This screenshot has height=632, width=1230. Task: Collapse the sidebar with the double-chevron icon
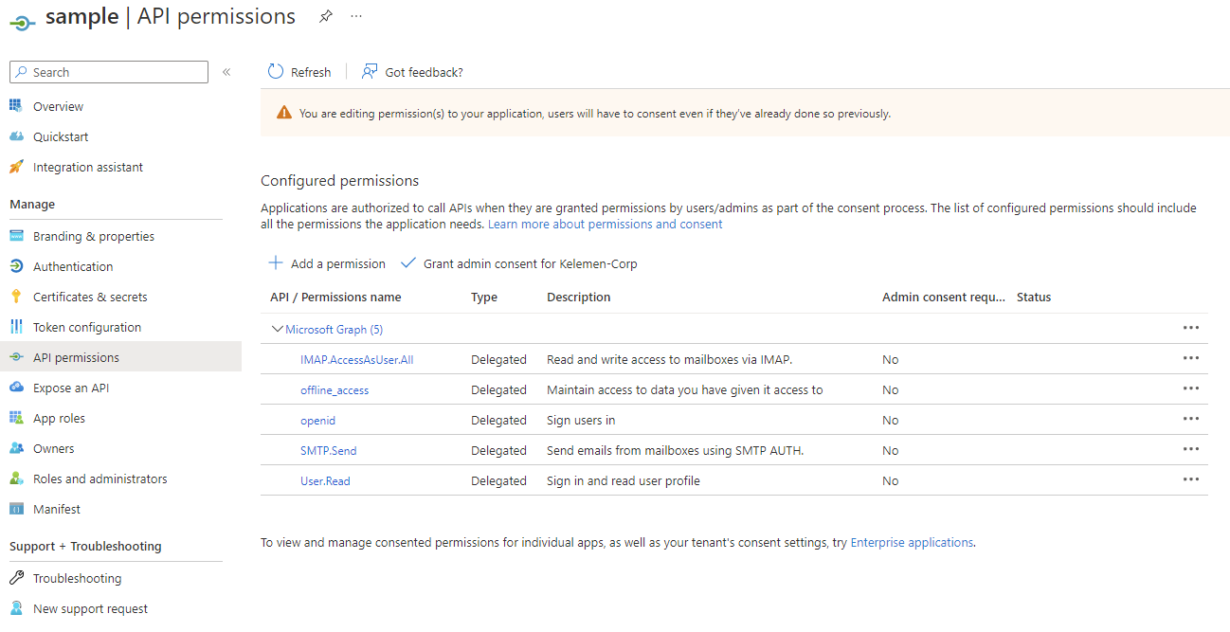[x=226, y=72]
